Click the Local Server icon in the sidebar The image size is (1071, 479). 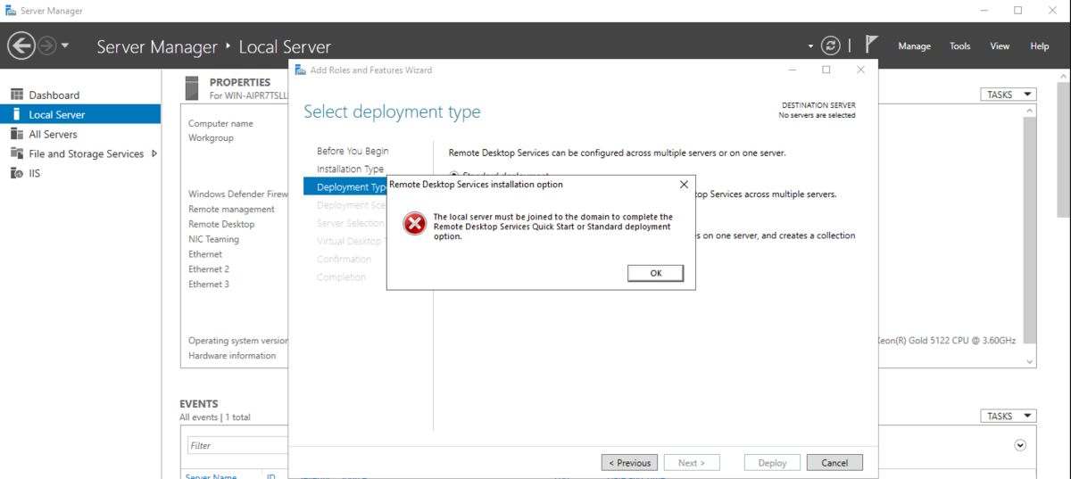pyautogui.click(x=16, y=114)
